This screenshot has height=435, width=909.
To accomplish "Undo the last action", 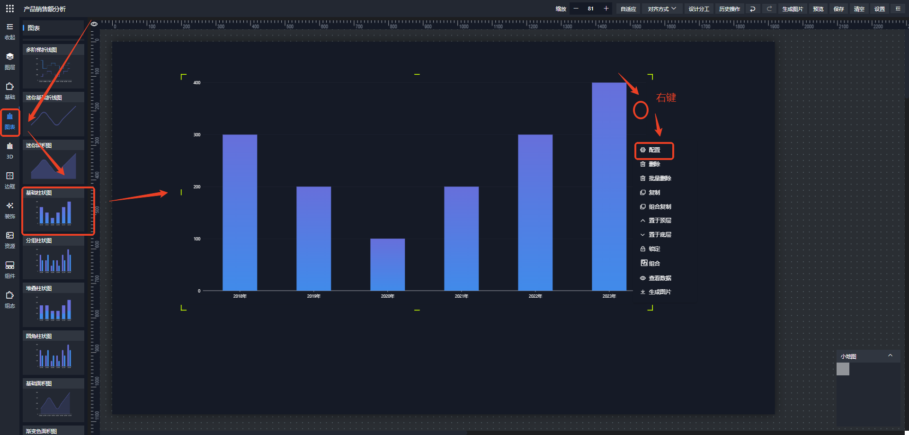I will pyautogui.click(x=753, y=9).
